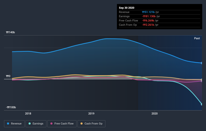This screenshot has height=131, width=206.
Task: Click the 2018 x-axis label
Action: 28,113
